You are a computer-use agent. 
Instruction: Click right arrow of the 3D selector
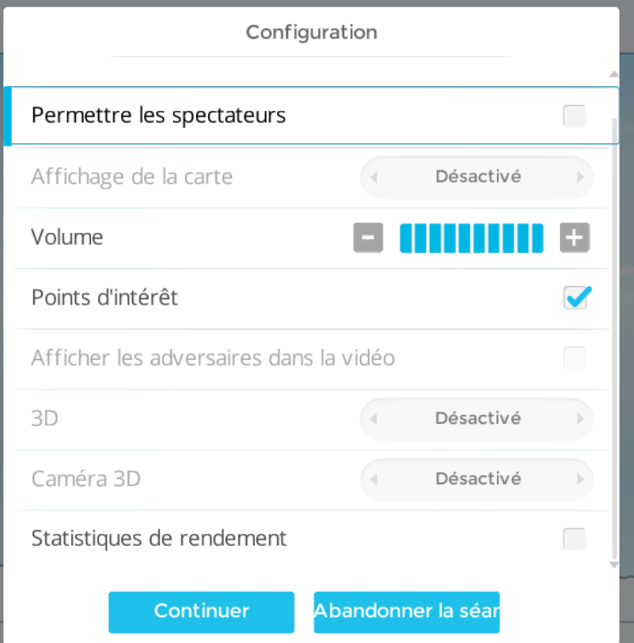coord(580,419)
